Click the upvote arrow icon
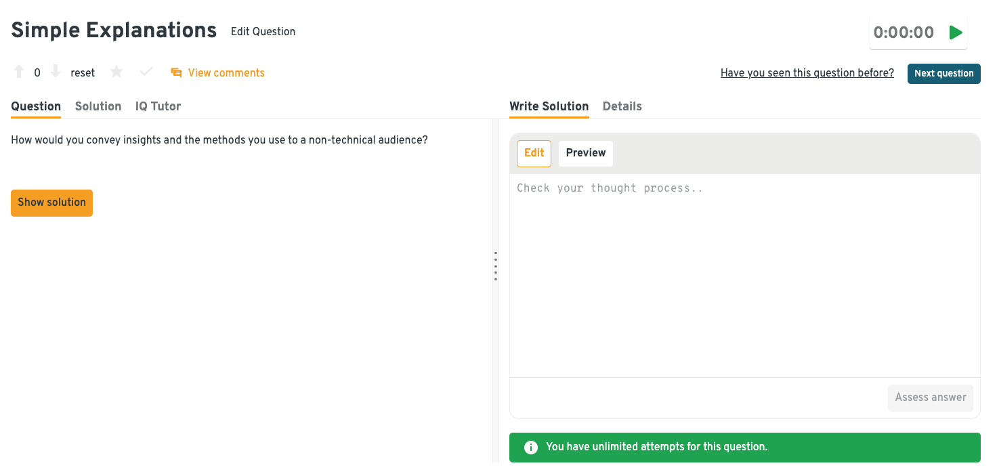Viewport: 997px width, 476px height. click(x=19, y=72)
